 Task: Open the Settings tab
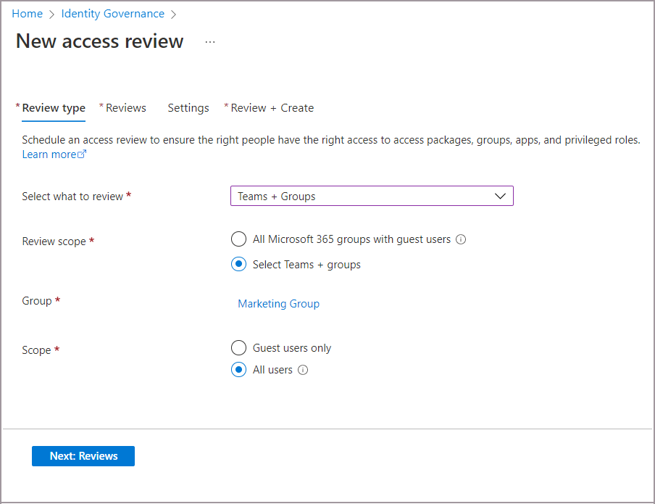point(188,108)
